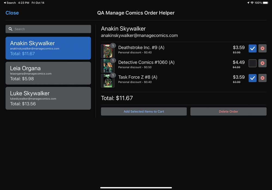The image size is (272, 190).
Task: Click the 'Task Force Z #8 (A)' title
Action: tap(138, 77)
